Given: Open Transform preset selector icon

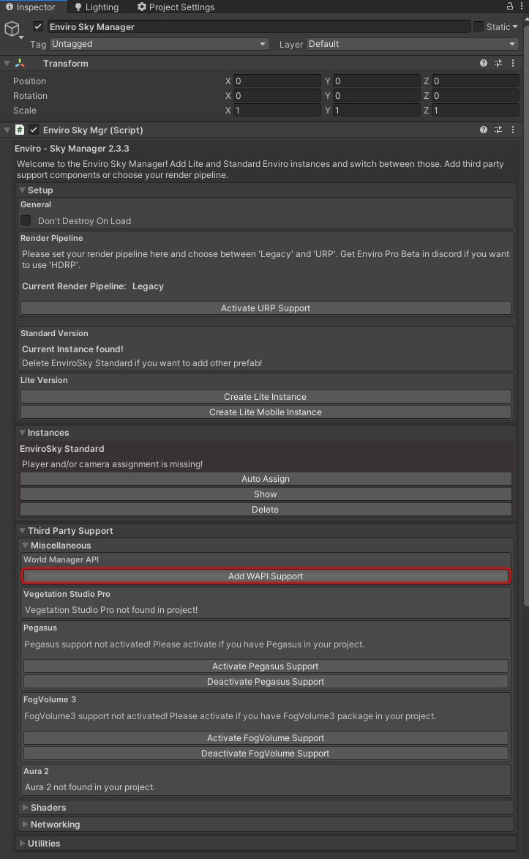Looking at the screenshot, I should tap(498, 64).
